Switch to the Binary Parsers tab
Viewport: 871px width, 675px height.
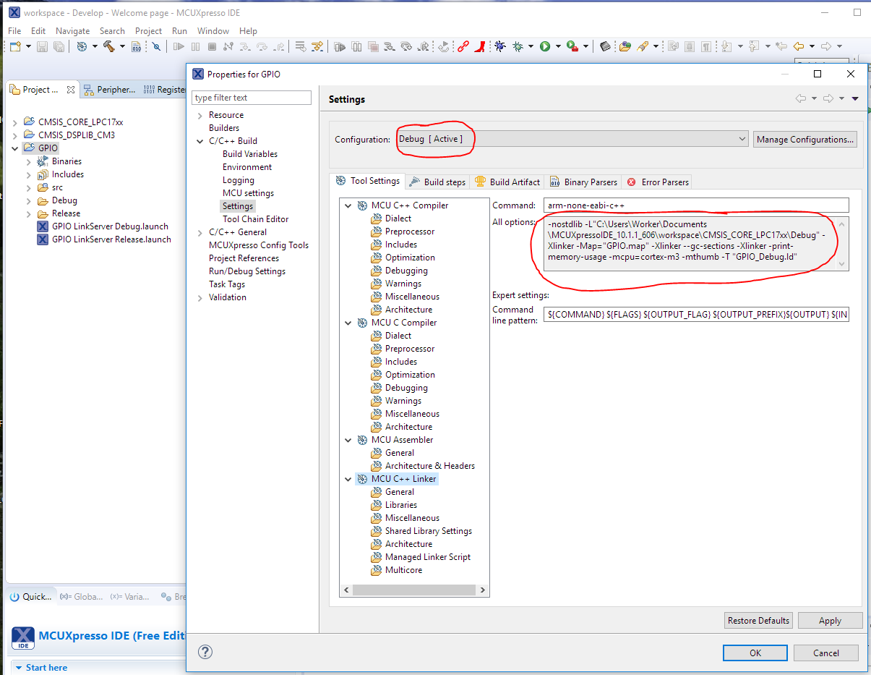click(583, 182)
